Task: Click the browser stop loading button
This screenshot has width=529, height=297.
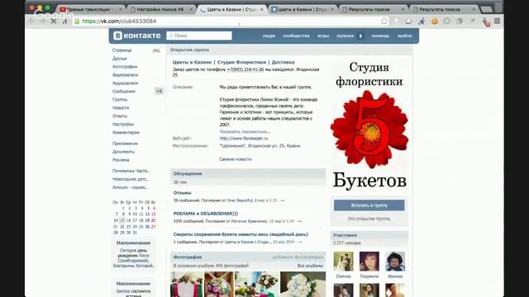Action: tap(54, 21)
